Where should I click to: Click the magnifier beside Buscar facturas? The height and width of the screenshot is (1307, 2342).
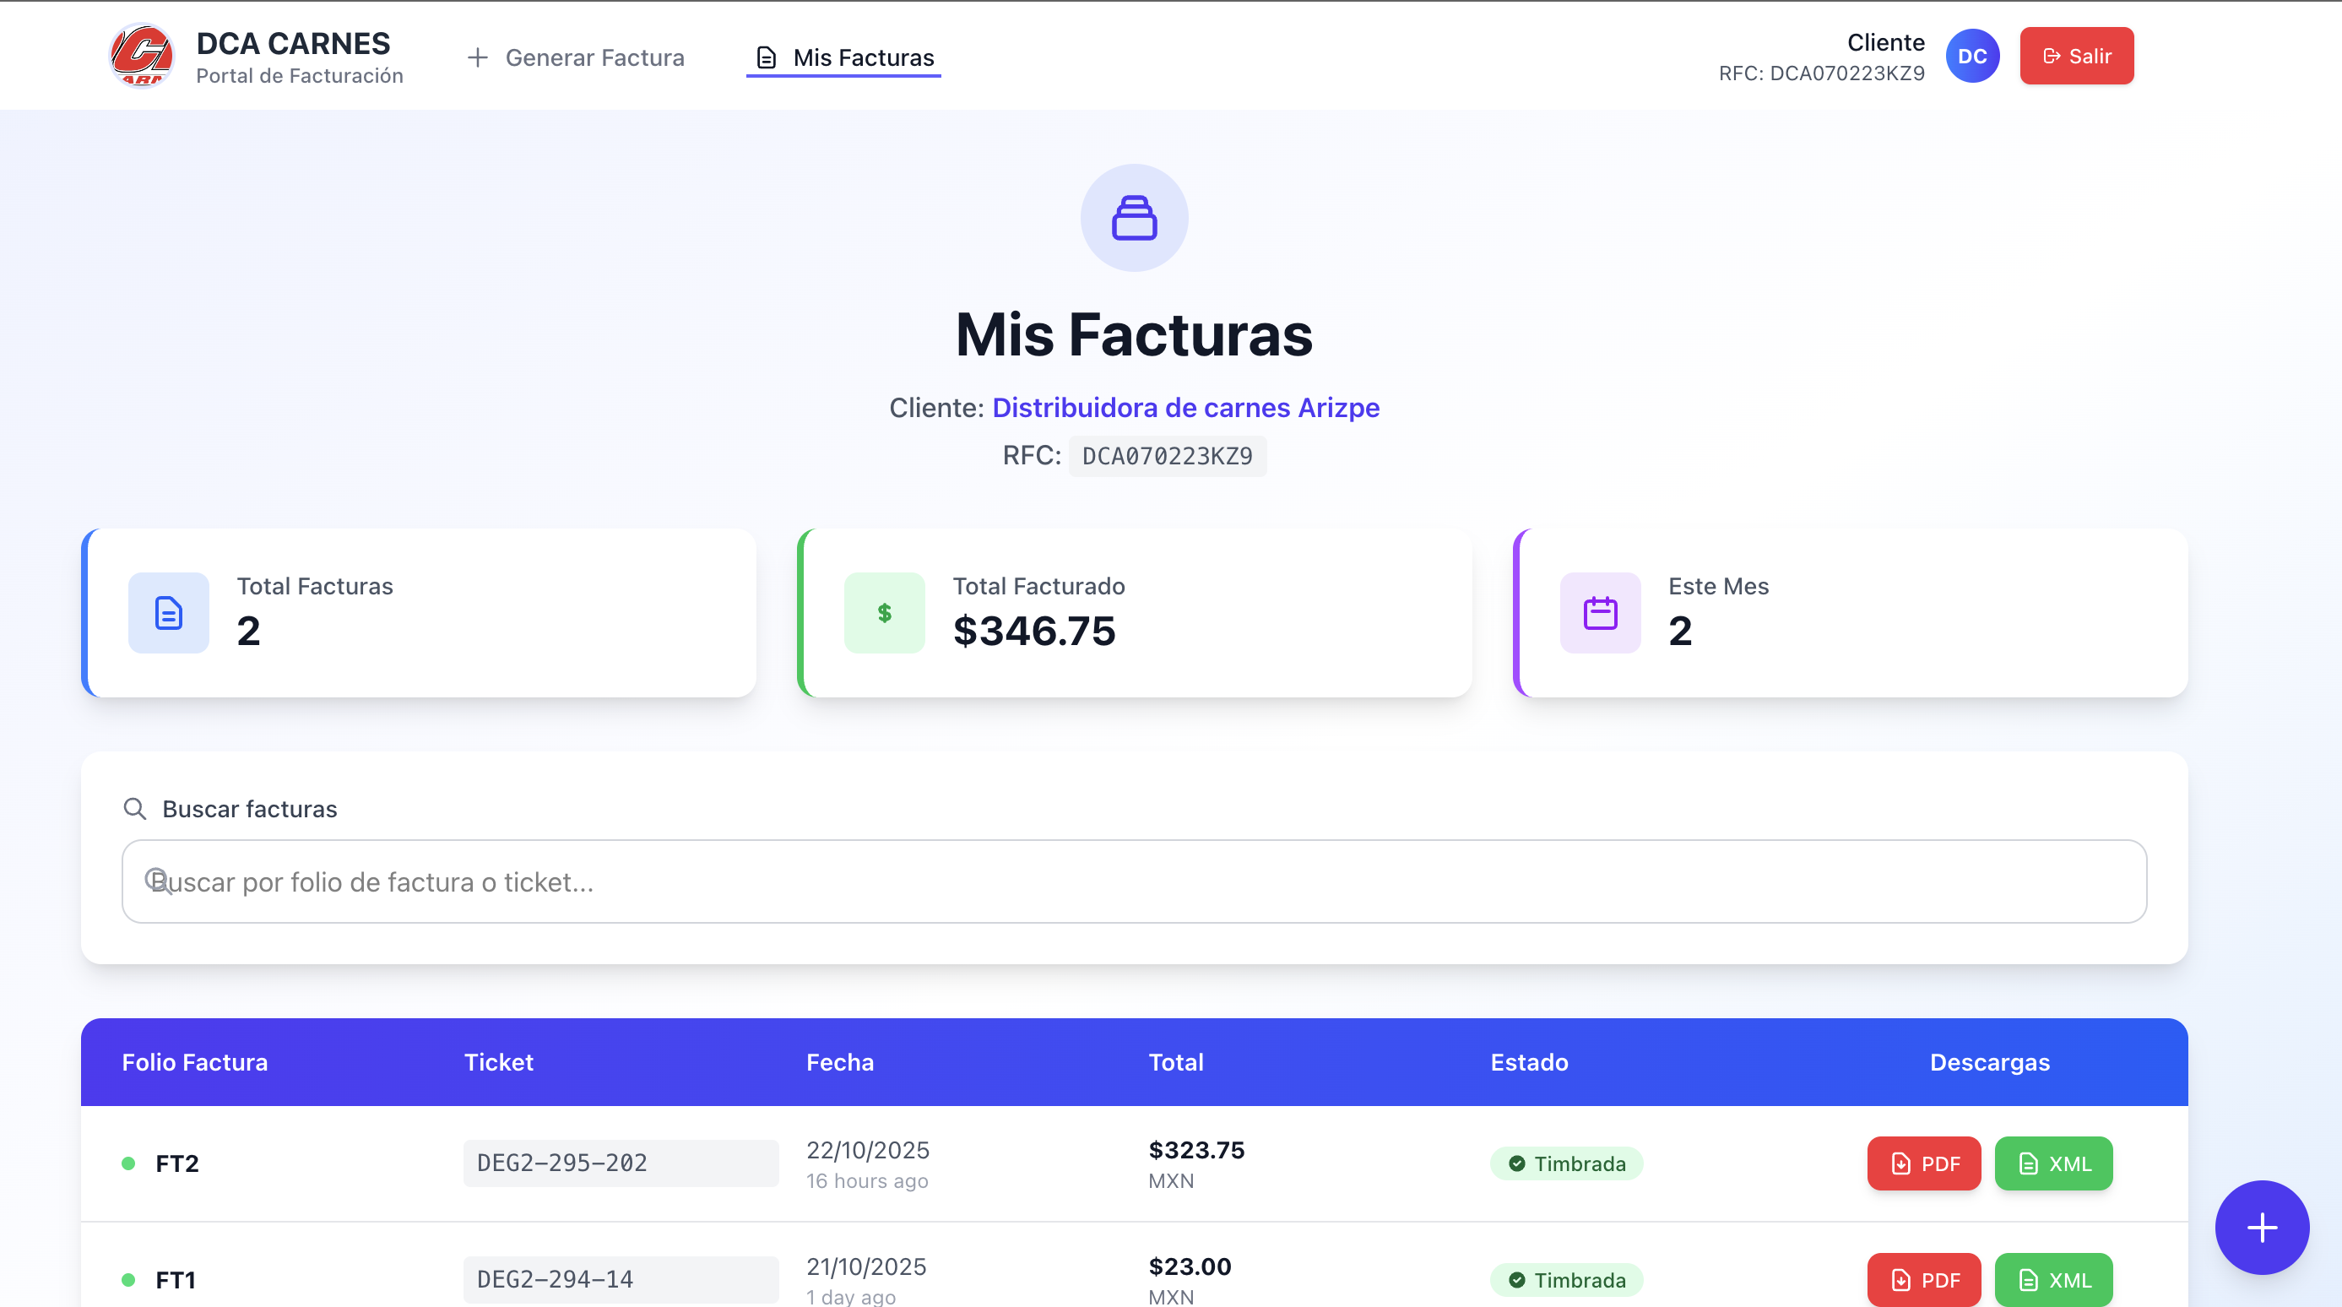(134, 809)
